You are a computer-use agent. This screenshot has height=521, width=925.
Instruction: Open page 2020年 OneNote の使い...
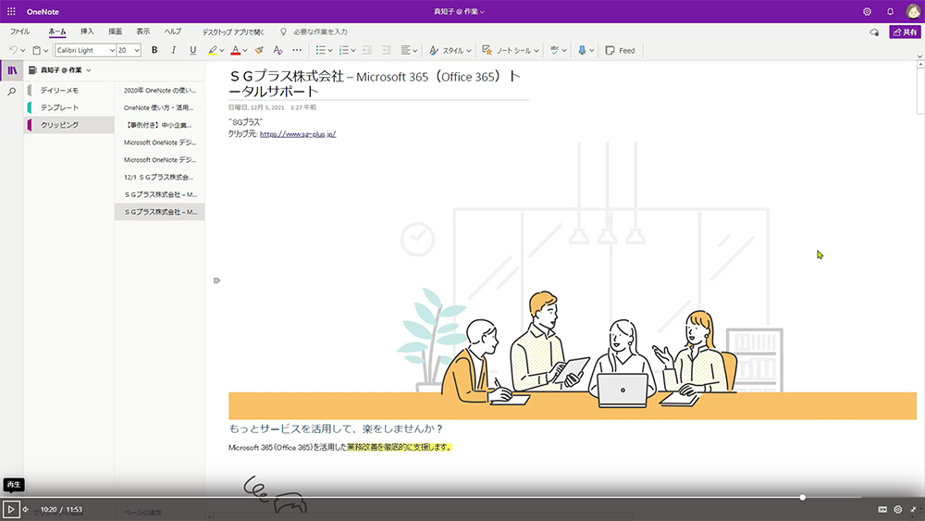(159, 91)
